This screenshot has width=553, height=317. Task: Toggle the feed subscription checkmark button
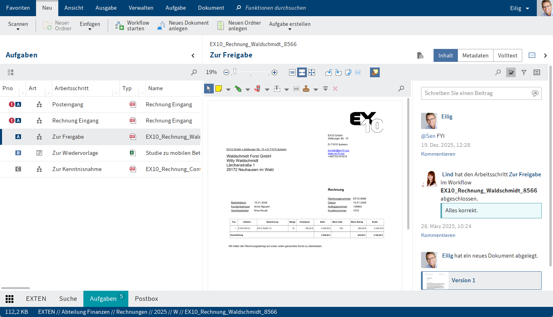coord(511,72)
